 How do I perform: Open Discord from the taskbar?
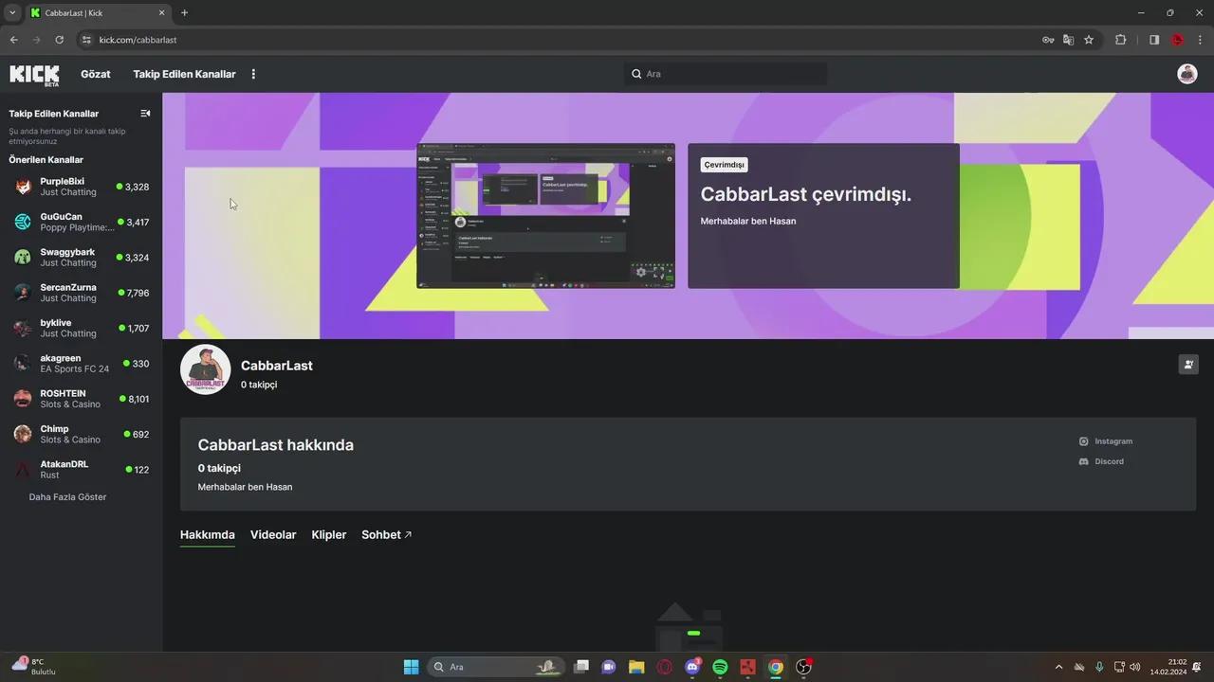click(x=692, y=667)
